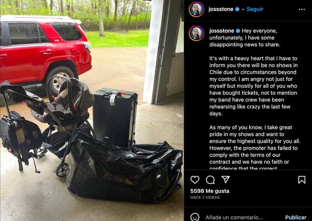312x221 pixels.
Task: View likes list via 5598 Me gusta
Action: click(210, 191)
